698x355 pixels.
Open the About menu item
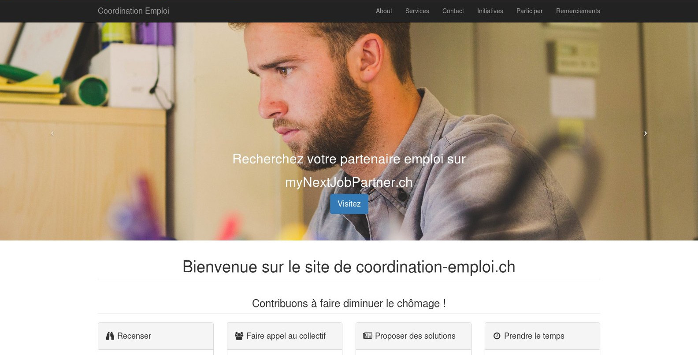click(x=384, y=11)
